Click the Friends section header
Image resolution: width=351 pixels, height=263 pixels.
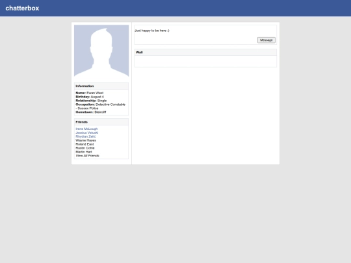tap(101, 122)
